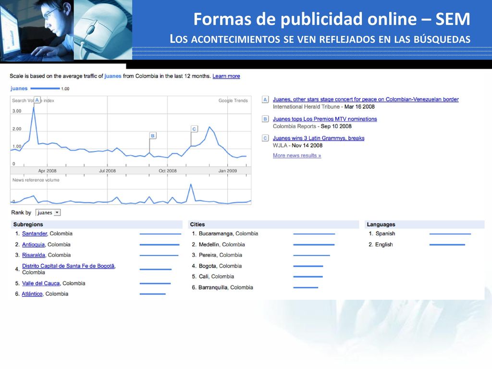Viewport: 492px width, 369px height.
Task: Open Distrito Capital de Santa Fe de Bogotá link
Action: click(x=68, y=266)
